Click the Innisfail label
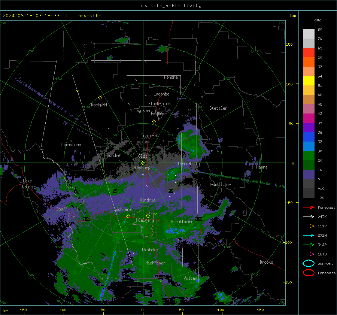This screenshot has height=315, width=337. 151,136
